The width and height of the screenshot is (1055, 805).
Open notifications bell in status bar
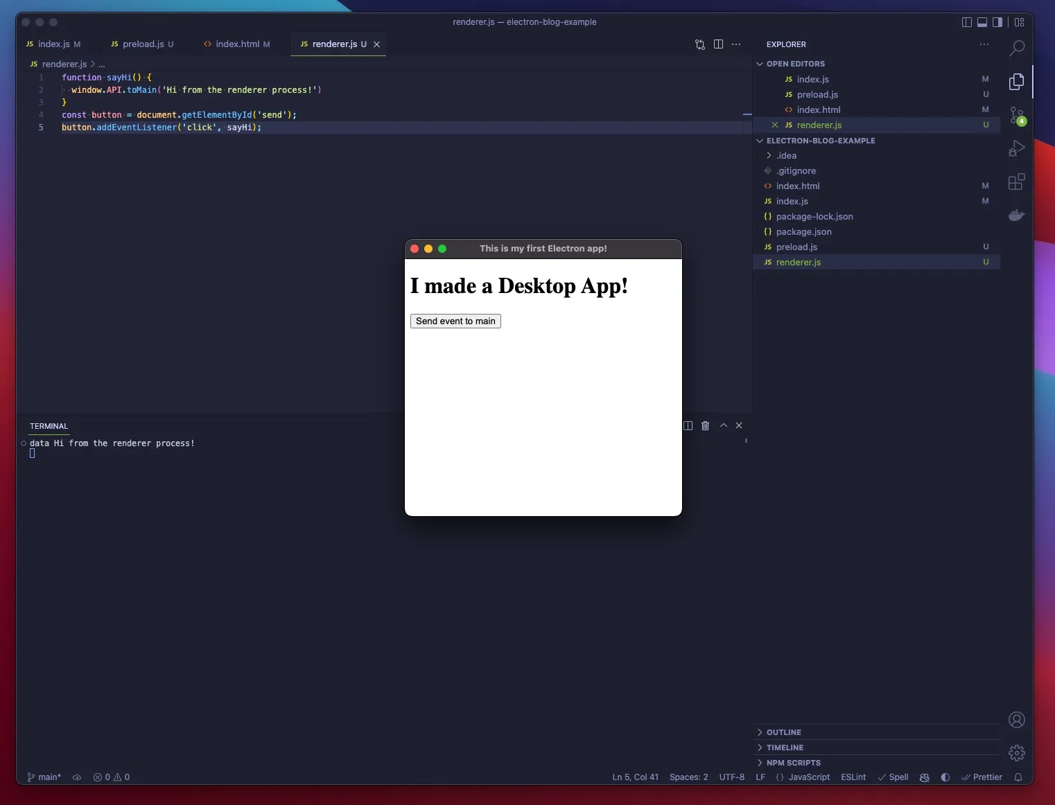coord(1018,777)
